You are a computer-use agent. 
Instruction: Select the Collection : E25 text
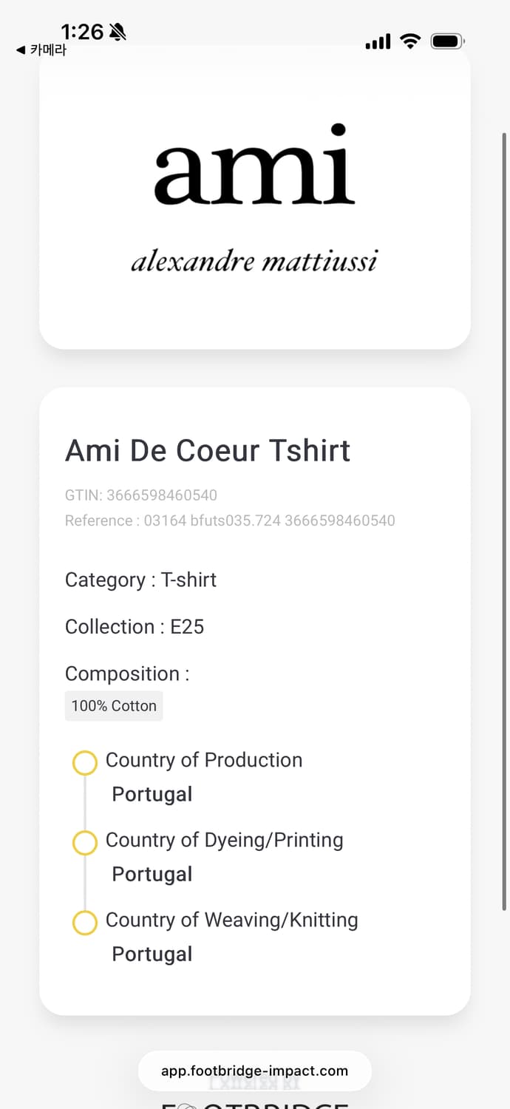135,627
